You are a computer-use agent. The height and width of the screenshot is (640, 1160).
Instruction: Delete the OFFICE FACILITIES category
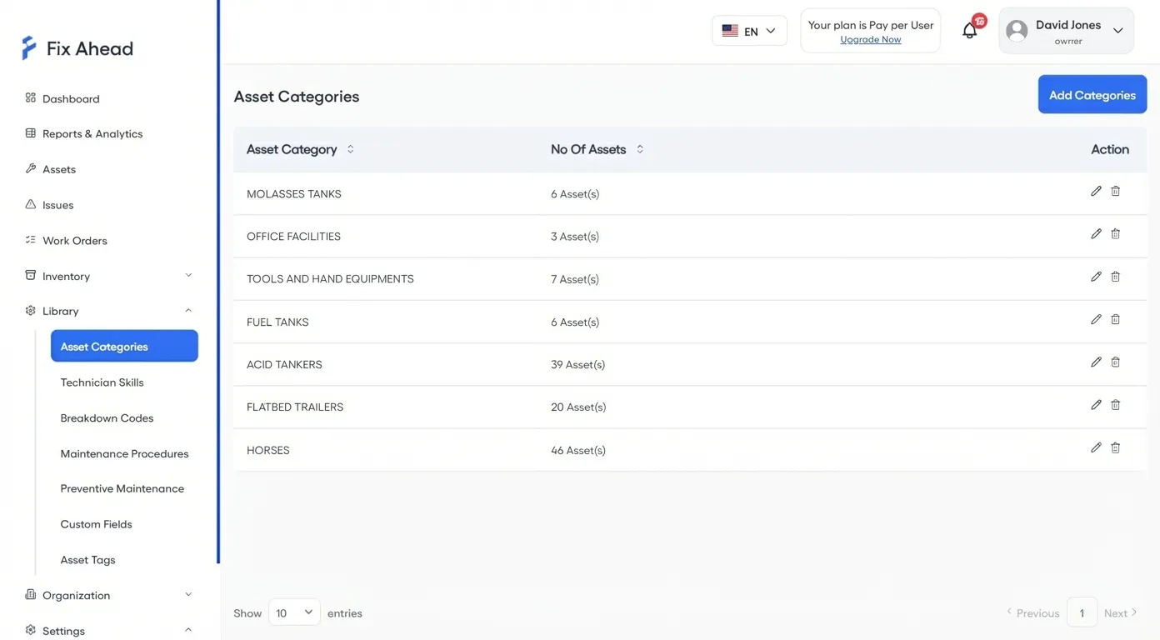coord(1115,234)
